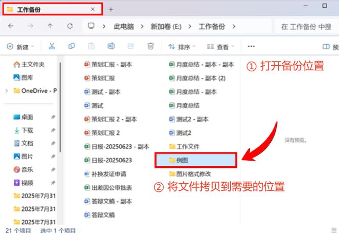The height and width of the screenshot is (233, 339).
Task: Close the 工作备份 tab
Action: tap(92, 9)
